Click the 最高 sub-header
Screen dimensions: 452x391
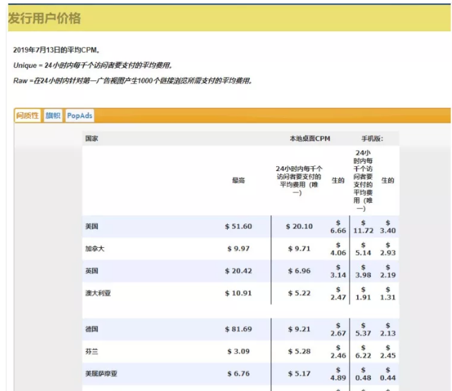[238, 181]
